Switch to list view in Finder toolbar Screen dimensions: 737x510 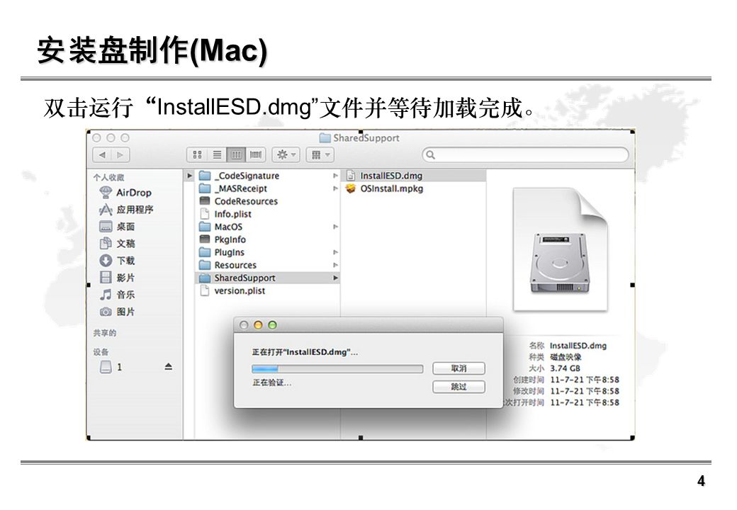(217, 154)
